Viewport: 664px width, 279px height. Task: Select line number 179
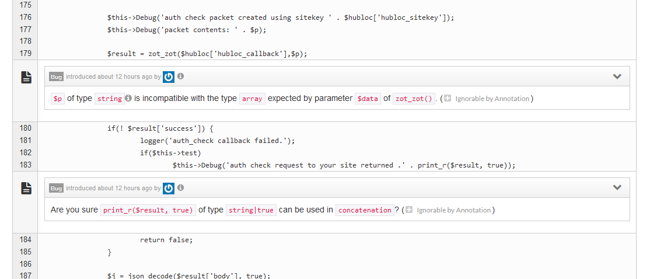click(x=25, y=53)
